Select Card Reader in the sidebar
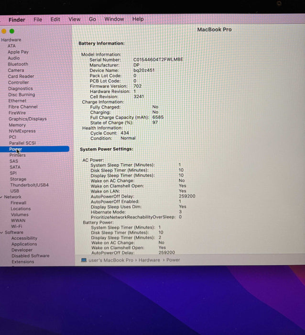Image resolution: width=305 pixels, height=335 pixels. pos(21,76)
